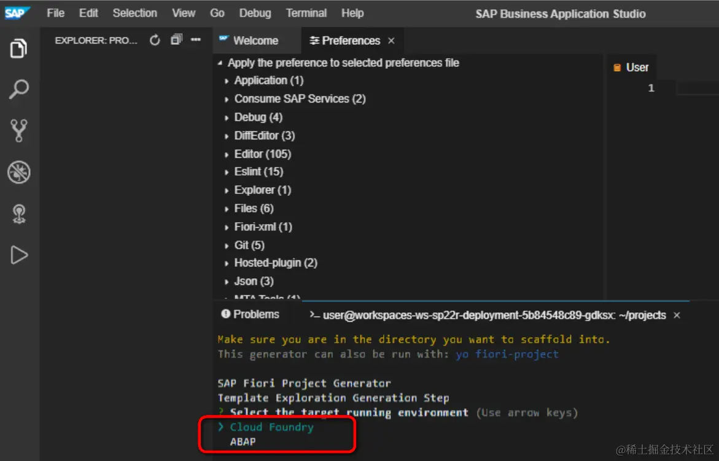
Task: Open the Go menu
Action: pyautogui.click(x=217, y=14)
